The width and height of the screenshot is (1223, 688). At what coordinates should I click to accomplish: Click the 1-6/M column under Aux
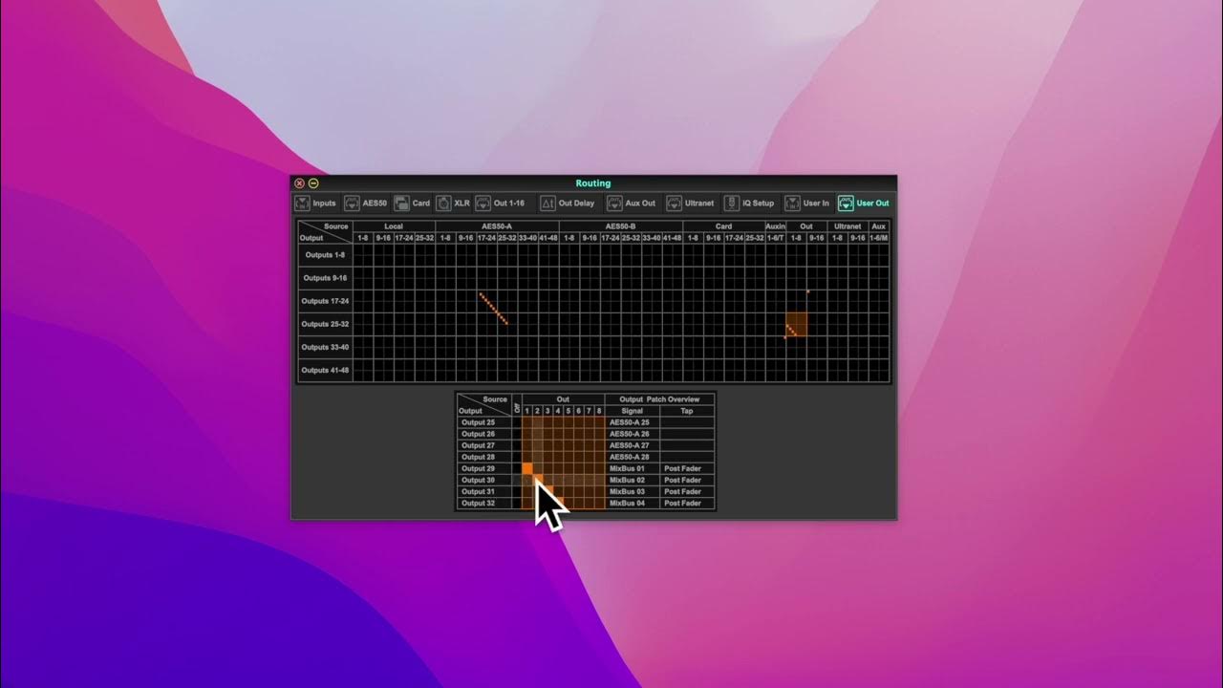pos(878,237)
